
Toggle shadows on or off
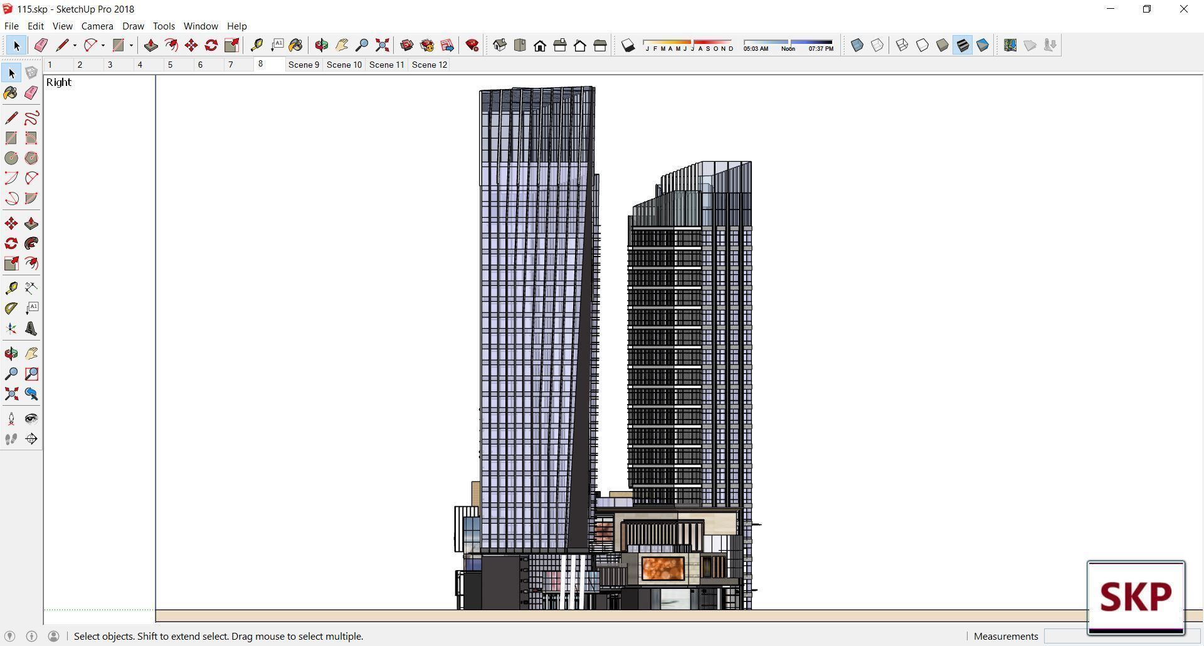coord(628,45)
